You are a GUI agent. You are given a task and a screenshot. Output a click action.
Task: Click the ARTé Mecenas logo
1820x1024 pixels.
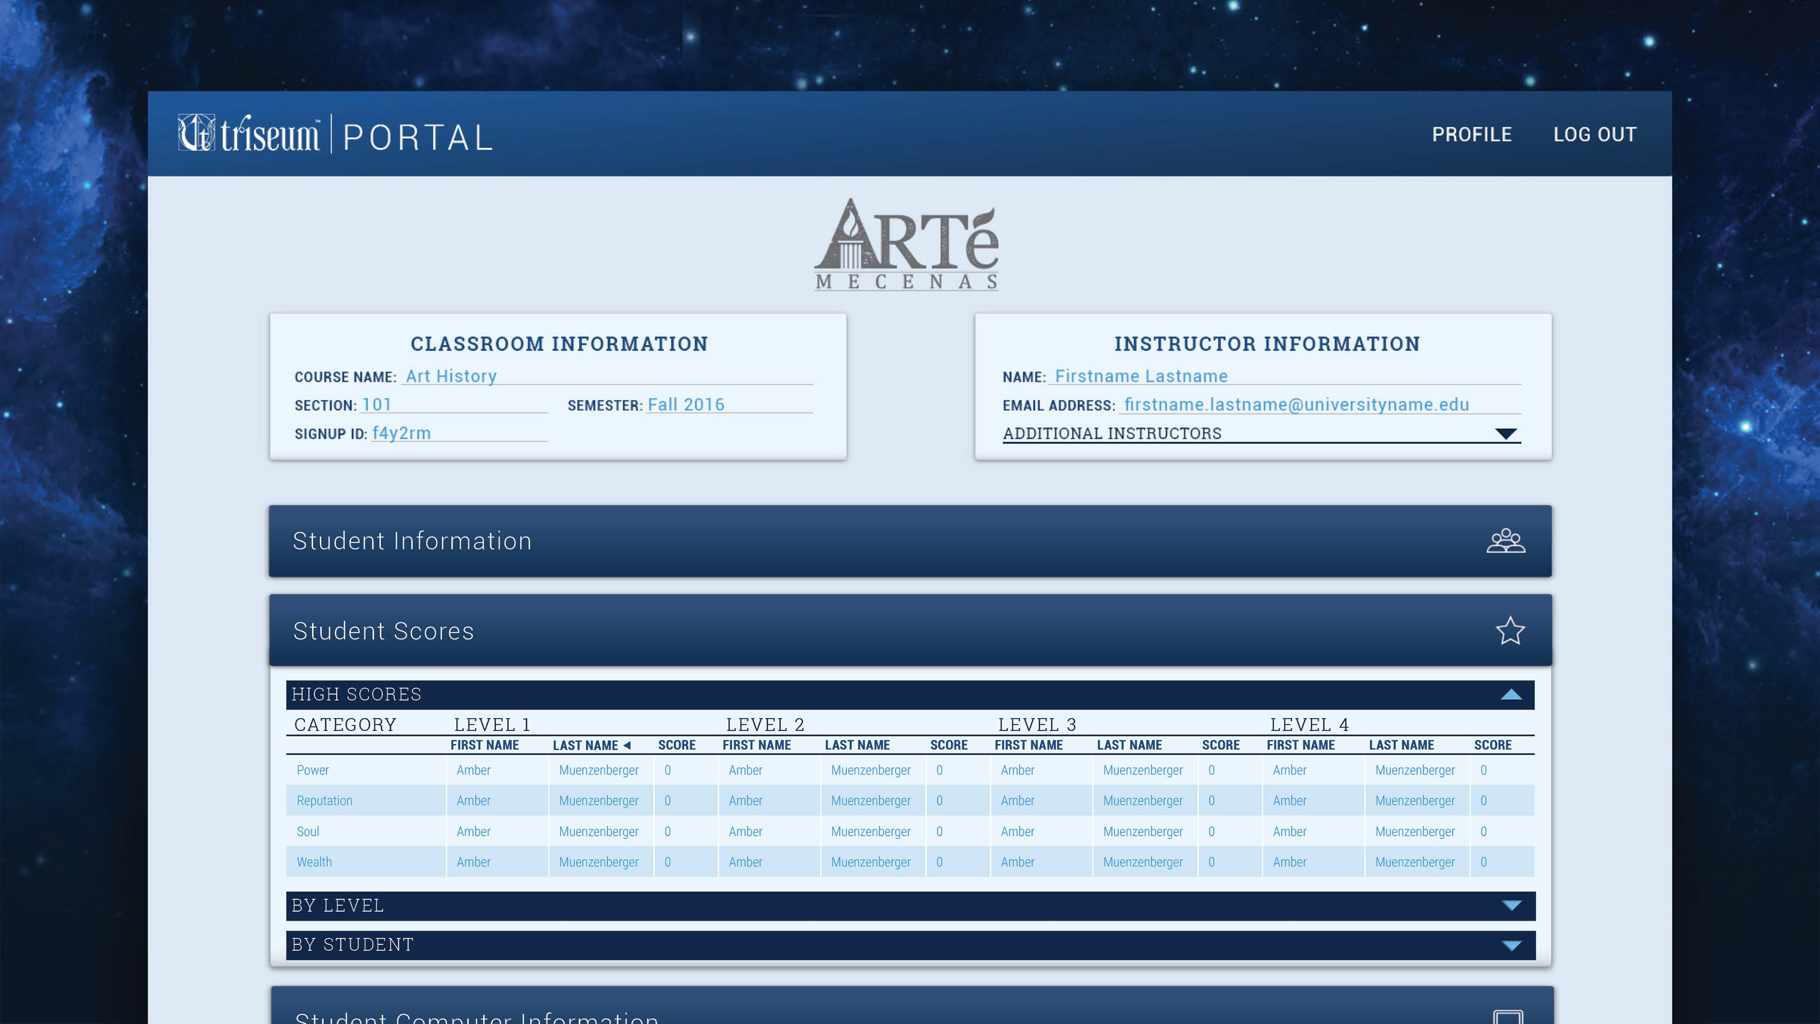[907, 244]
